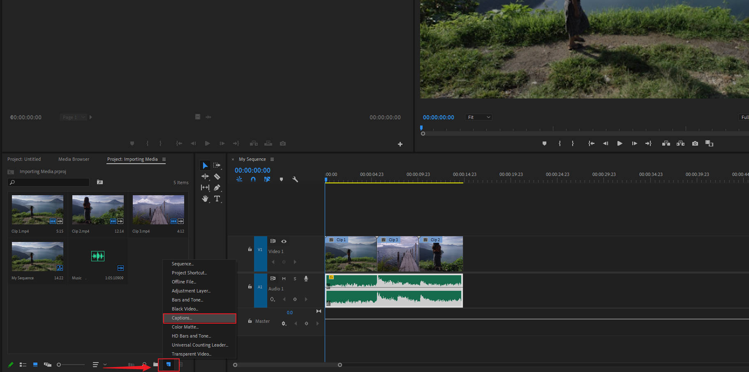Toggle Snap in timeline magnet icon
Screen dimensions: 749x372
(253, 179)
